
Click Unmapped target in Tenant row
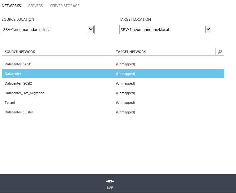(125, 103)
